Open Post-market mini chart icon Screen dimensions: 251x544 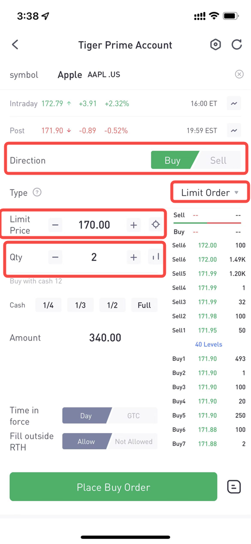click(x=234, y=130)
